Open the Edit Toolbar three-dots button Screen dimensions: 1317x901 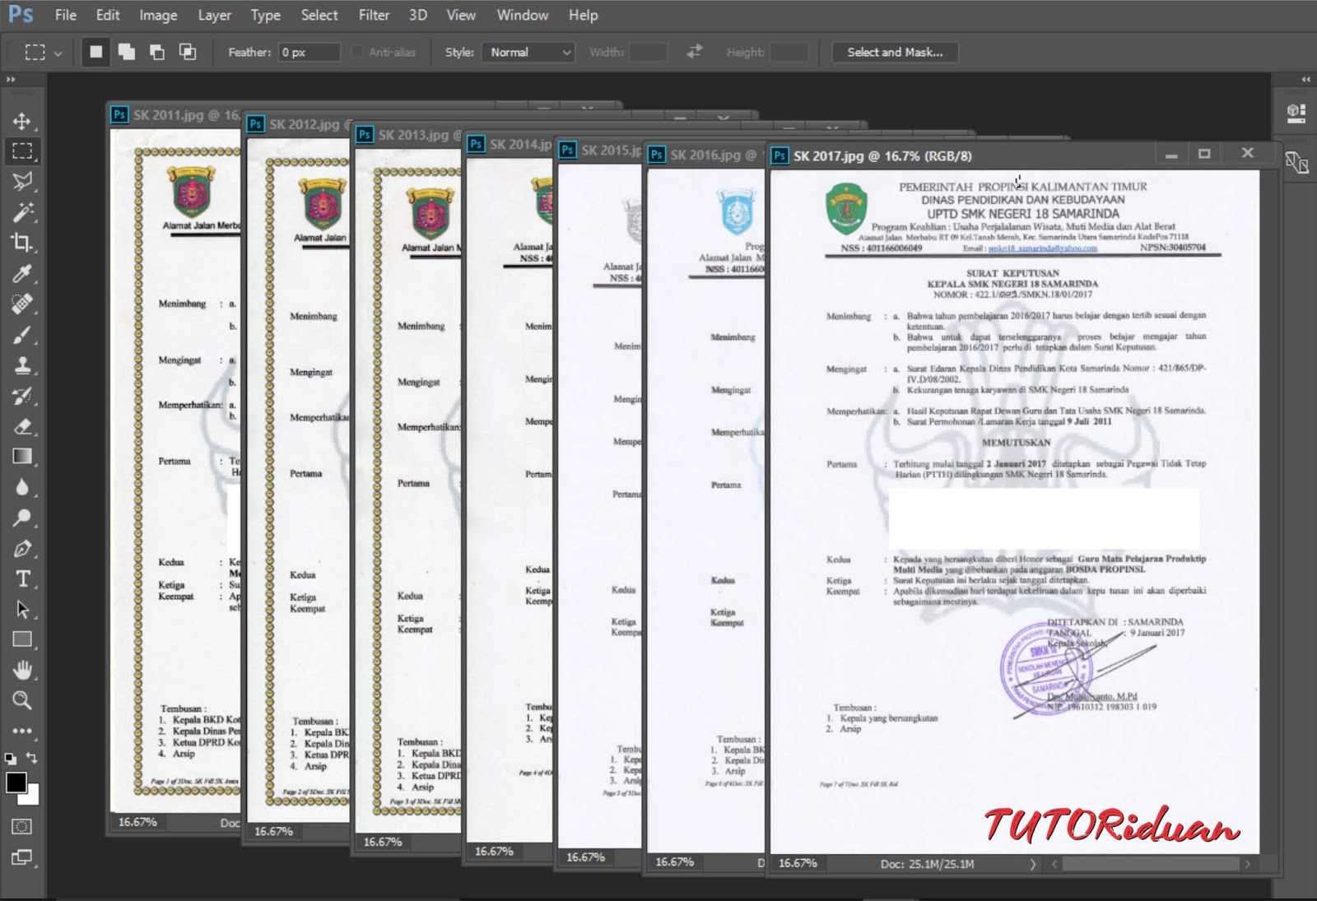tap(22, 731)
